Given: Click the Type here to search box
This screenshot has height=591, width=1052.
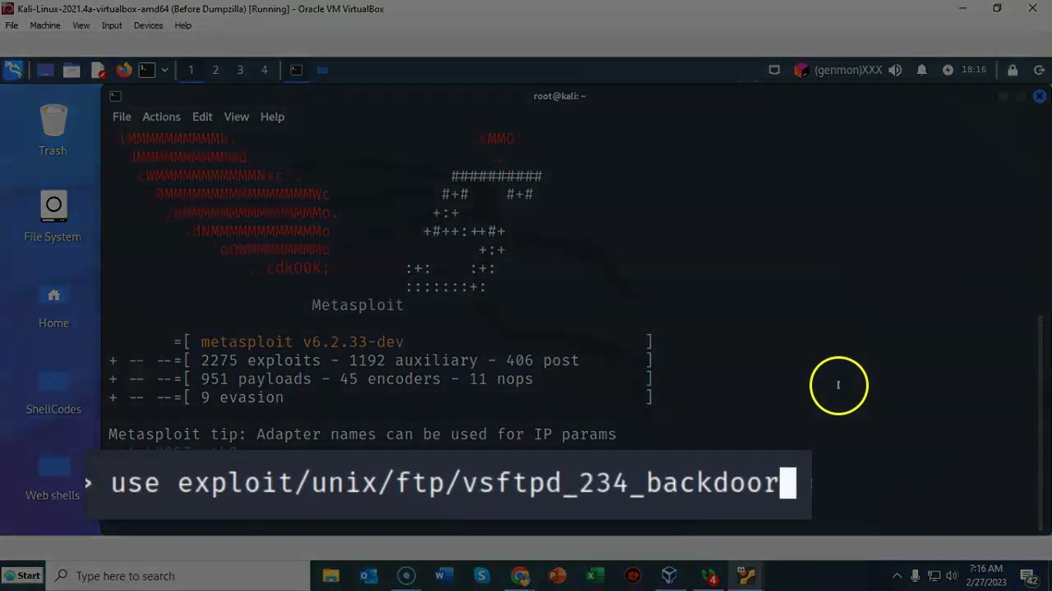Looking at the screenshot, I should [178, 575].
